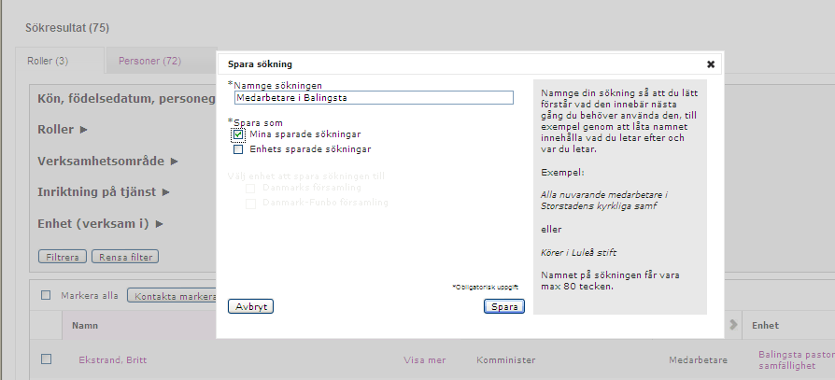
Task: Click the arrow icon left of Enhet column
Action: point(733,325)
